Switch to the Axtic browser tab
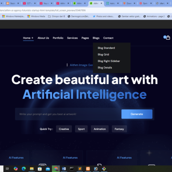Viewport: 172px width, 172px height. click(112, 3)
